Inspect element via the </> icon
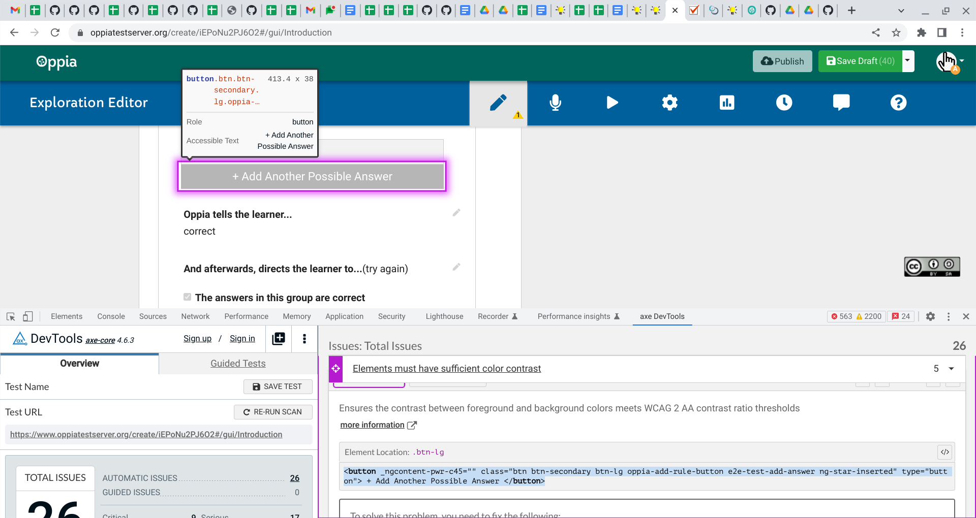Screen dimensions: 976x518 coord(945,451)
